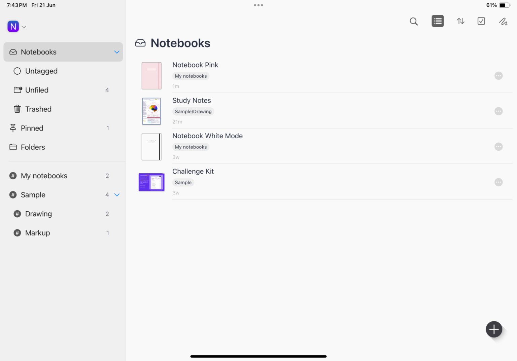Switch the view layout
The height and width of the screenshot is (361, 517).
437,21
